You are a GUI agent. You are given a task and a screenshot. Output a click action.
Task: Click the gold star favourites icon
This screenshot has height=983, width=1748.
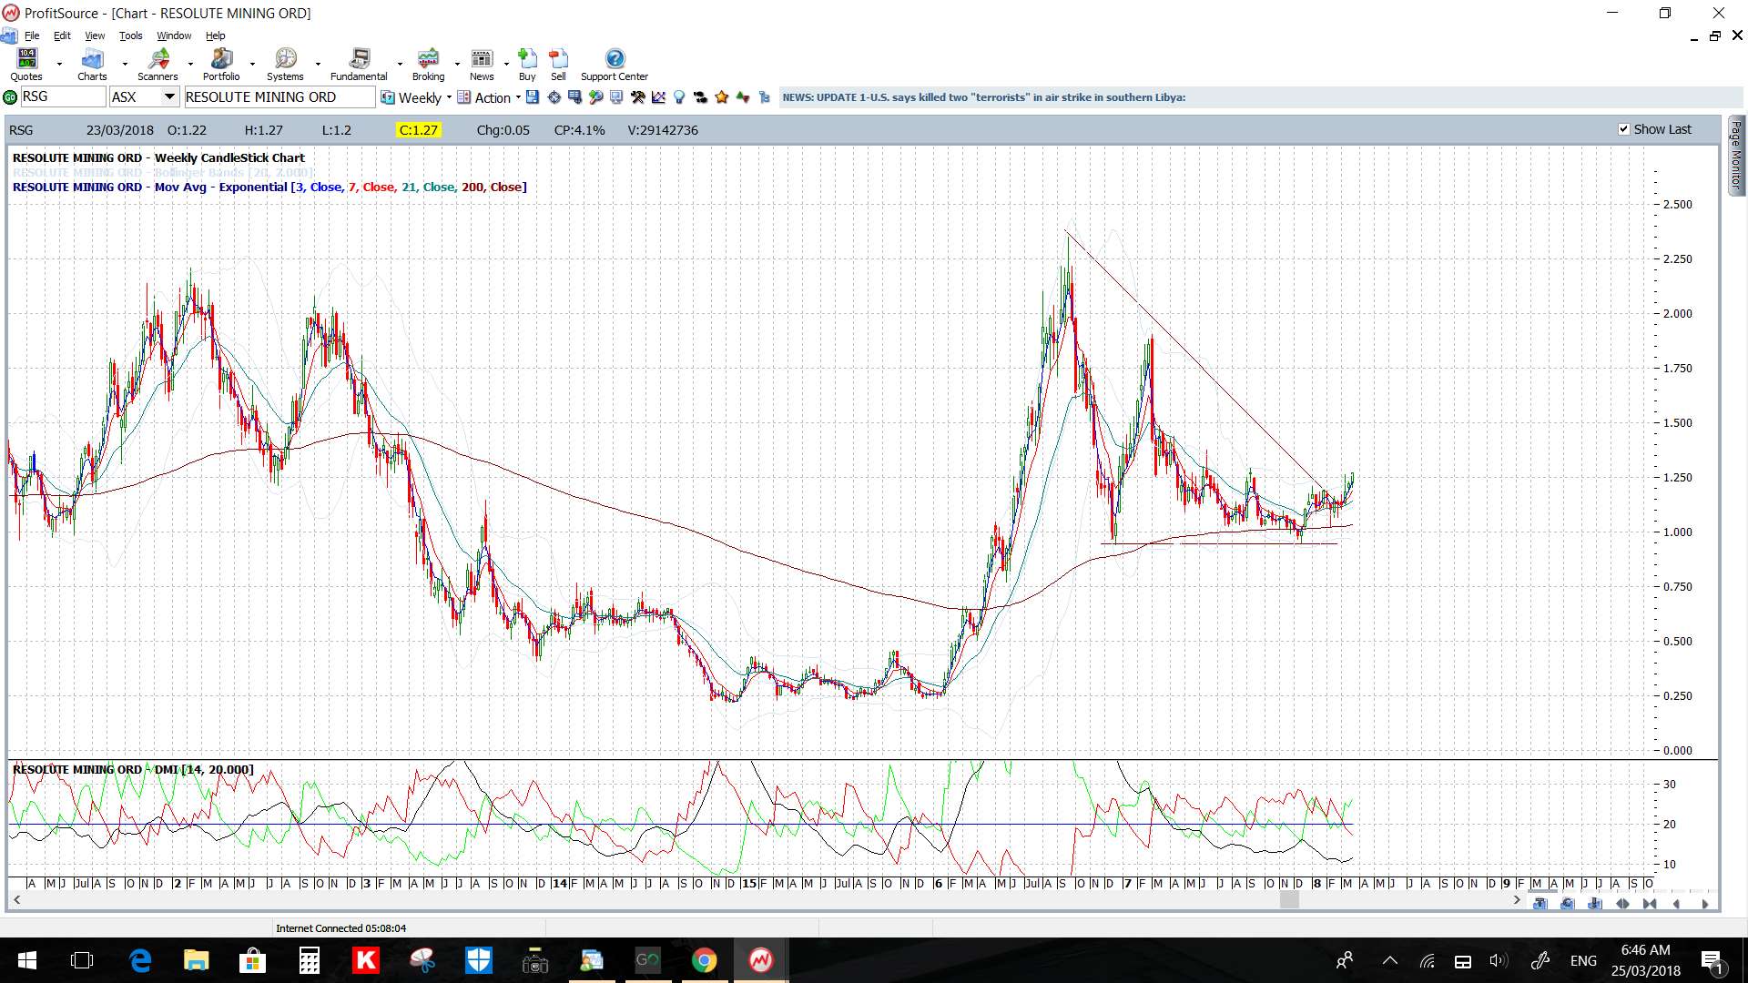722,97
